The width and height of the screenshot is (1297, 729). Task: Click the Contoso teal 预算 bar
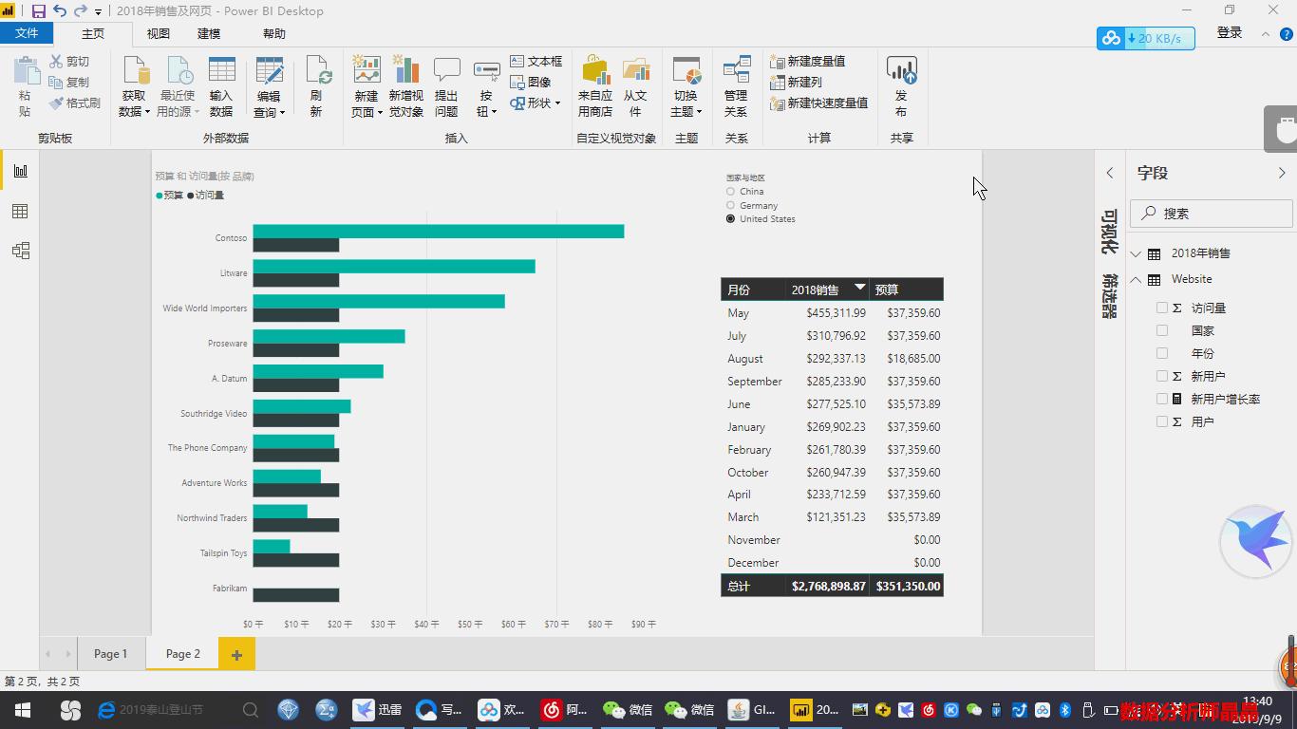[439, 232]
